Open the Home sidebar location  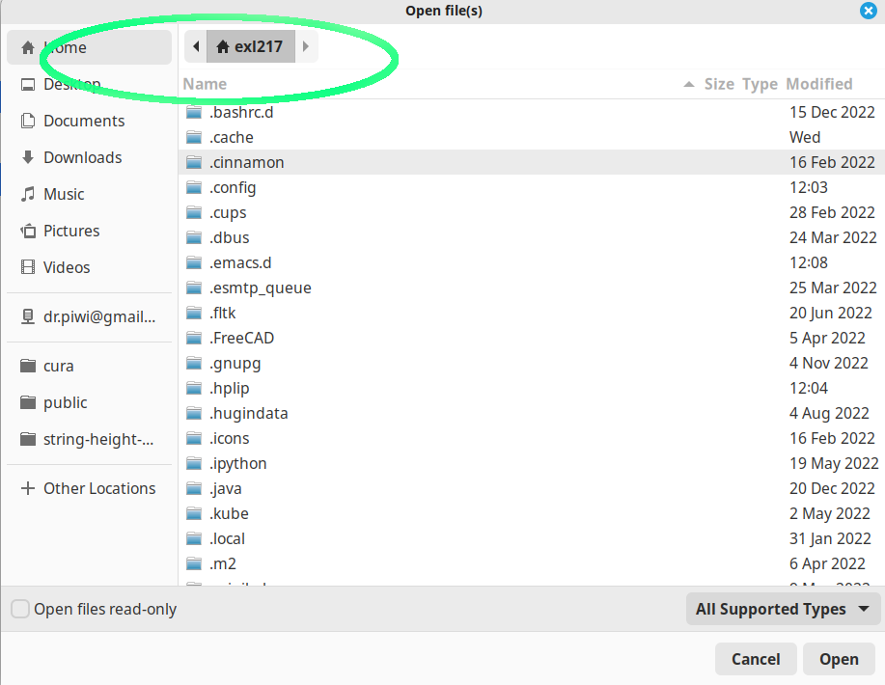point(89,47)
